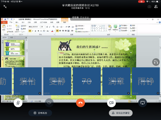This screenshot has height=120, width=161.
Task: Click the Paste icon in the ribbon
Action: pos(4,28)
